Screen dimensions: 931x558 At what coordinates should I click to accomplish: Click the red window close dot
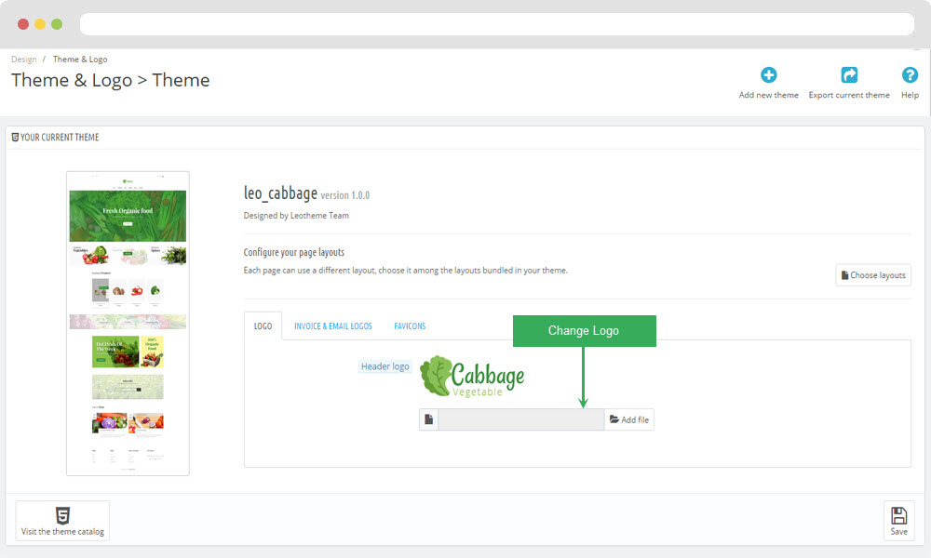(23, 24)
